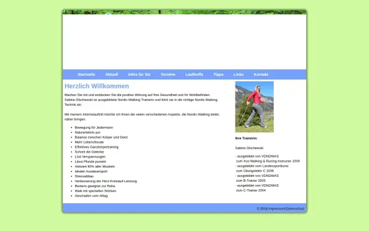Open the Impressum/Datenschutz footer link

[x=287, y=209]
